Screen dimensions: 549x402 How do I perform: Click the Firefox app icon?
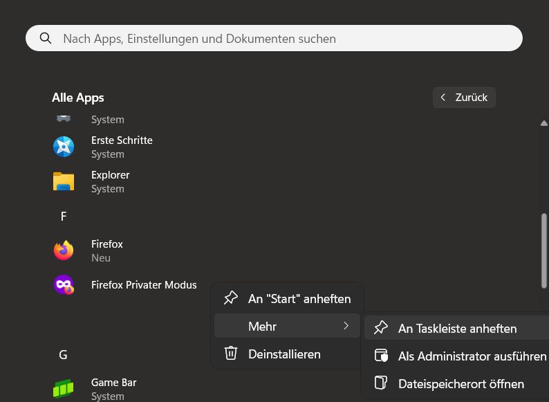[64, 250]
